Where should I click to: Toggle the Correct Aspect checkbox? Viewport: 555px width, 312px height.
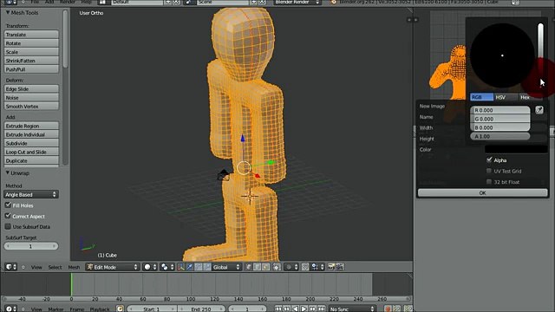point(8,216)
